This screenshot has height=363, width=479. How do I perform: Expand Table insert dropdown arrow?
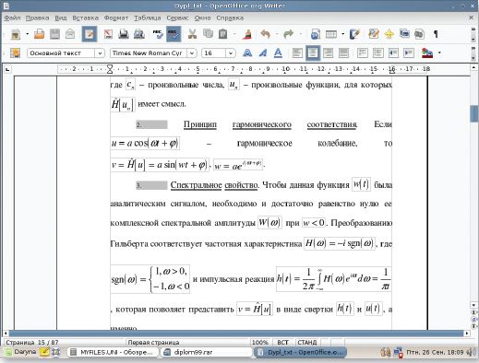point(342,34)
